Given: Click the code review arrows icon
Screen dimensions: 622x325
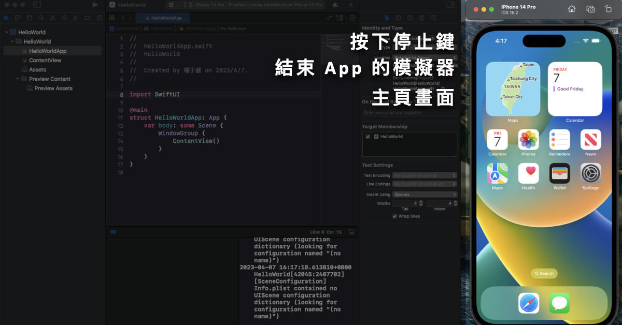Looking at the screenshot, I should pyautogui.click(x=329, y=18).
